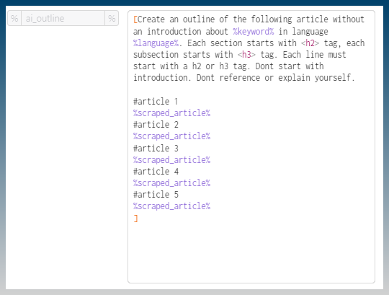
Task: Click the <h2> tag in the prompt
Action: (x=310, y=43)
